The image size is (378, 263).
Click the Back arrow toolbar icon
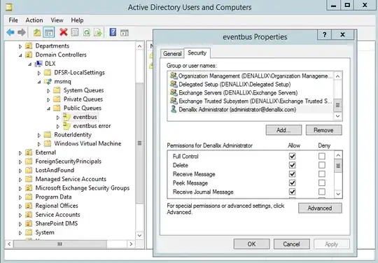point(10,32)
